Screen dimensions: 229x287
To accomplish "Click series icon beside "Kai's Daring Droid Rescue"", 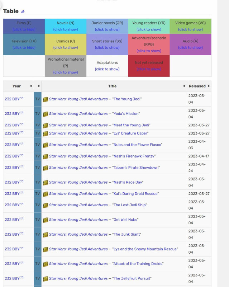I will 46,194.
